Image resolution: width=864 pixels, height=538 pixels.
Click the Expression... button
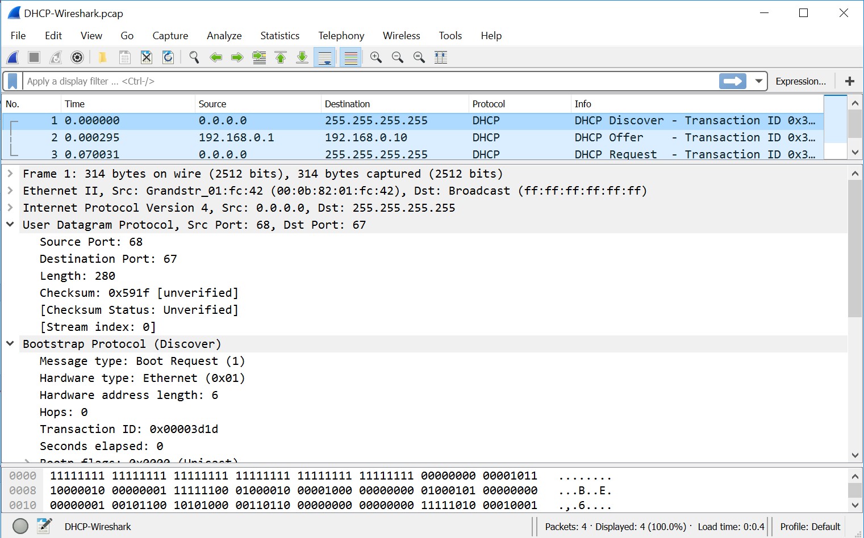(x=800, y=81)
